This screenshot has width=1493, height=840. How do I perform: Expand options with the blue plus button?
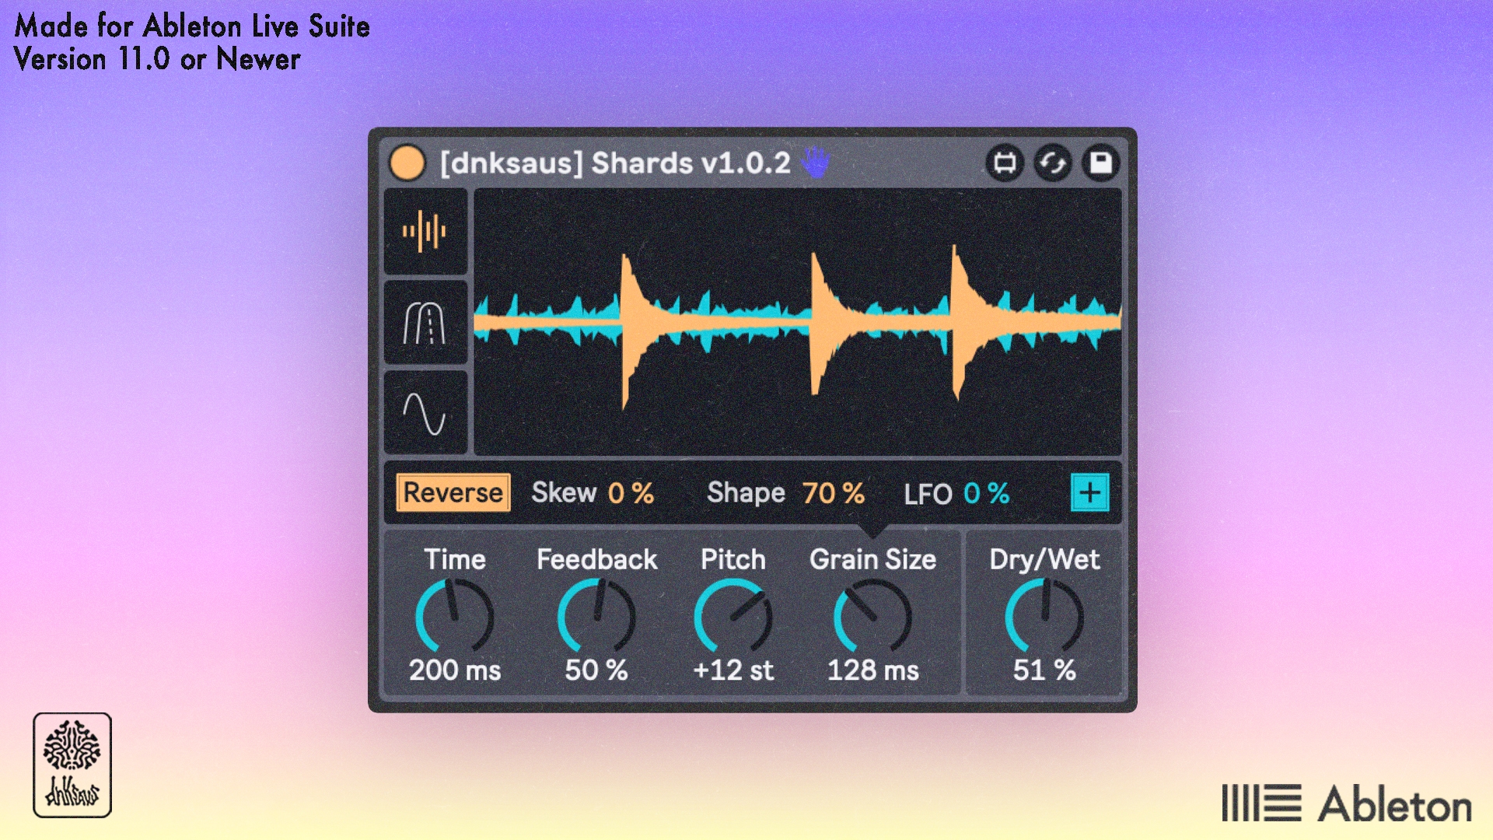[x=1089, y=492]
